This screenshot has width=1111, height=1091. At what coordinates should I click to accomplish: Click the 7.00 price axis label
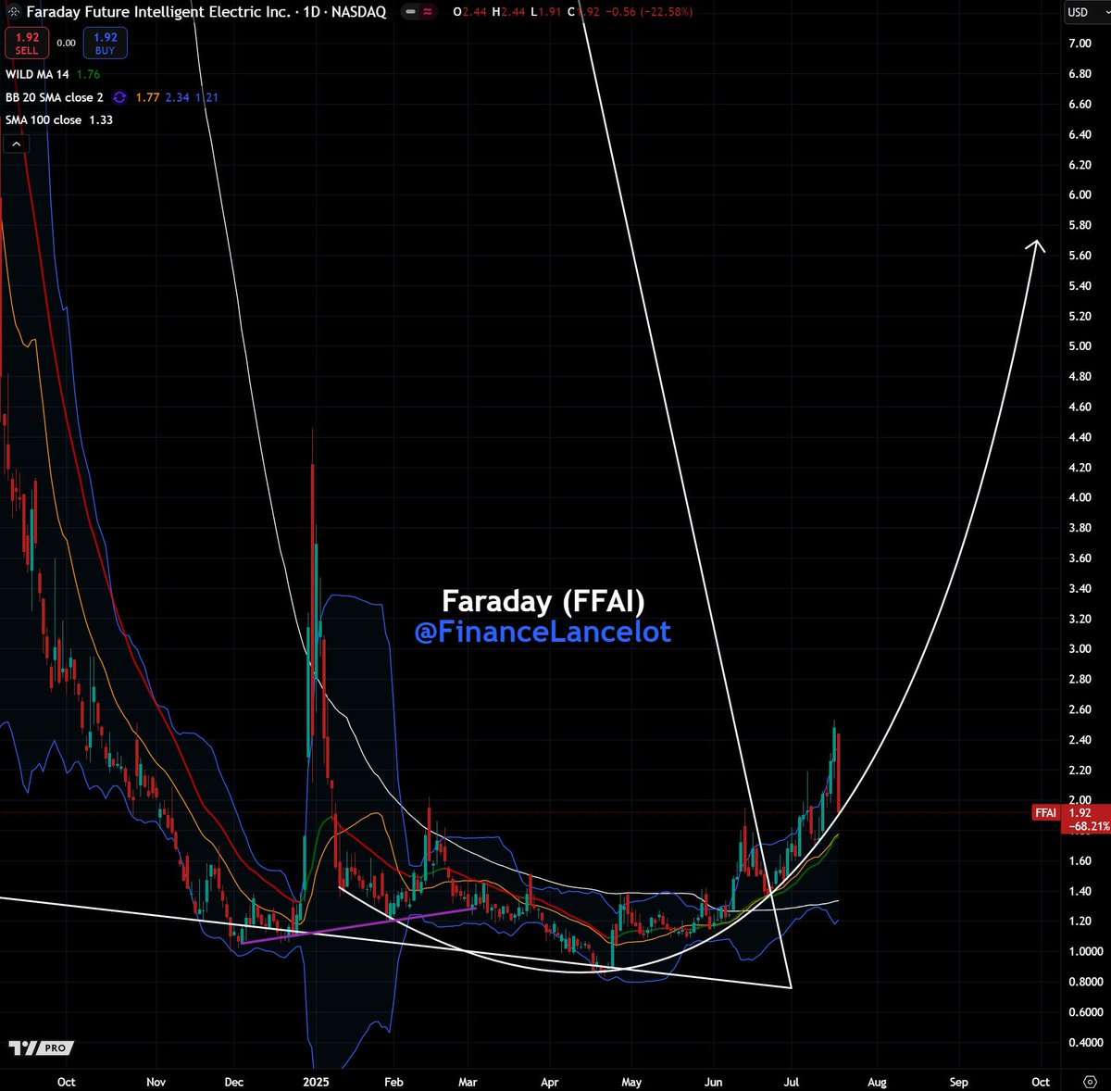coord(1080,44)
